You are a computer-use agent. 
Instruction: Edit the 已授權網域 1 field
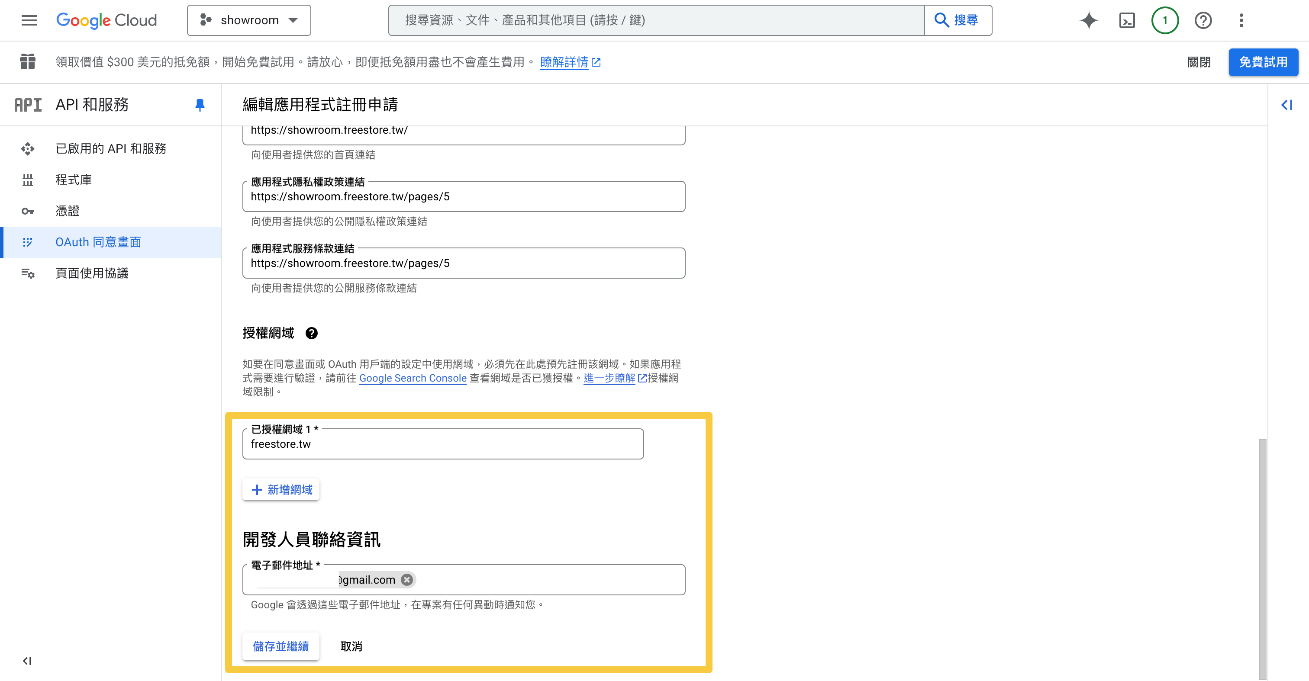click(x=443, y=444)
